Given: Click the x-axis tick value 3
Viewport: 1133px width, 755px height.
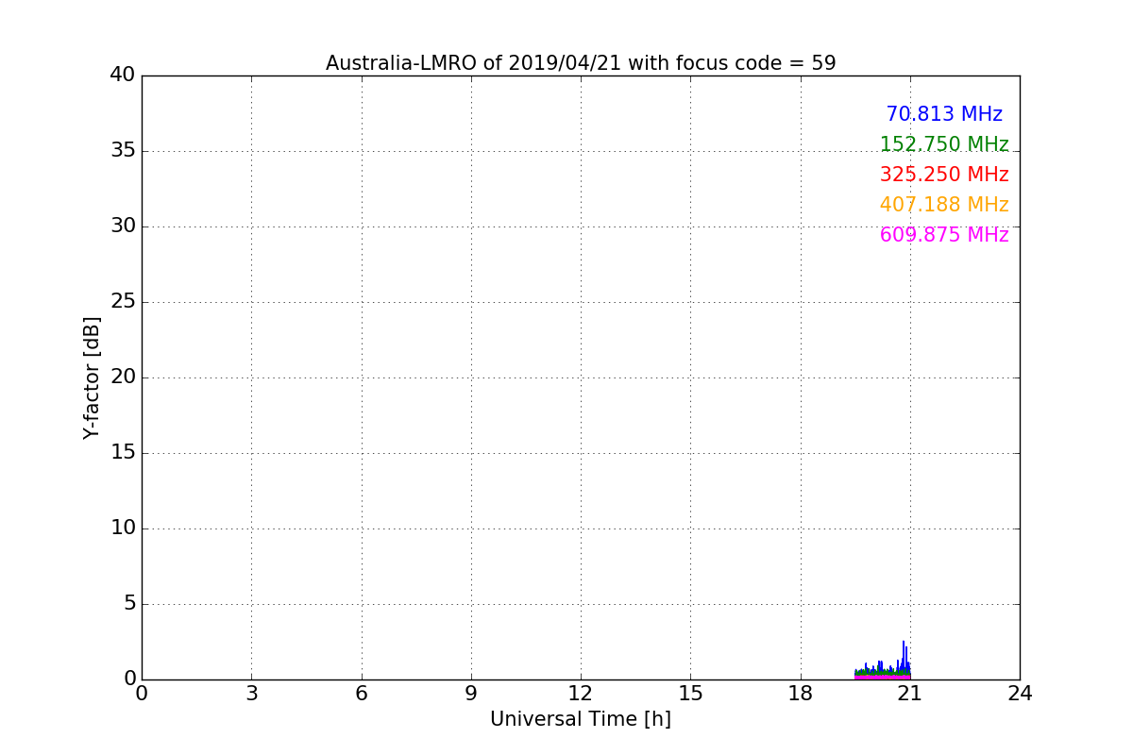Looking at the screenshot, I should click(251, 694).
